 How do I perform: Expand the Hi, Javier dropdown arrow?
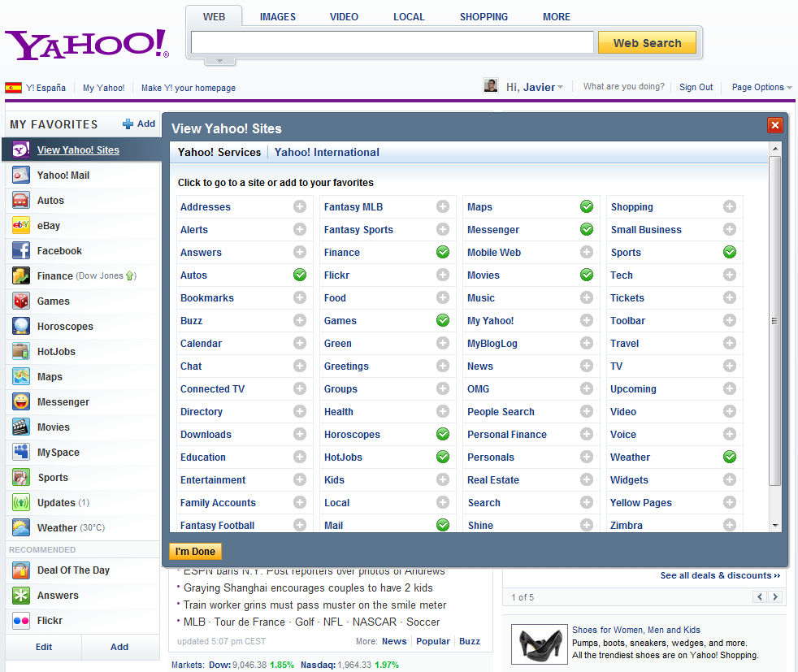click(561, 88)
